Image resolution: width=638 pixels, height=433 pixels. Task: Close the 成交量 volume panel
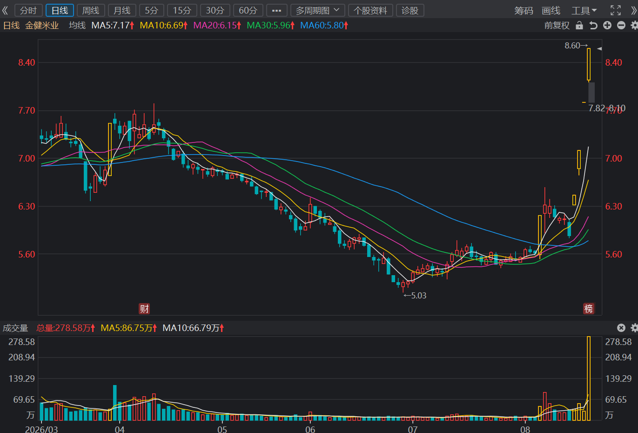pos(621,328)
